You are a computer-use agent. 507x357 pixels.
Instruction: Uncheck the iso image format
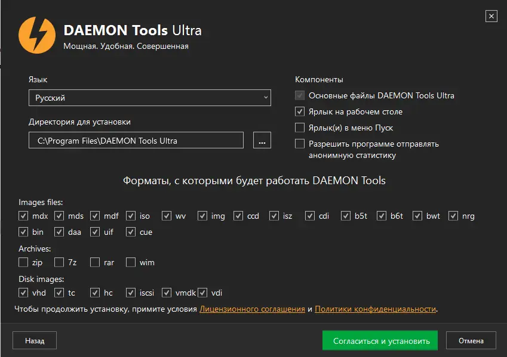tap(131, 216)
